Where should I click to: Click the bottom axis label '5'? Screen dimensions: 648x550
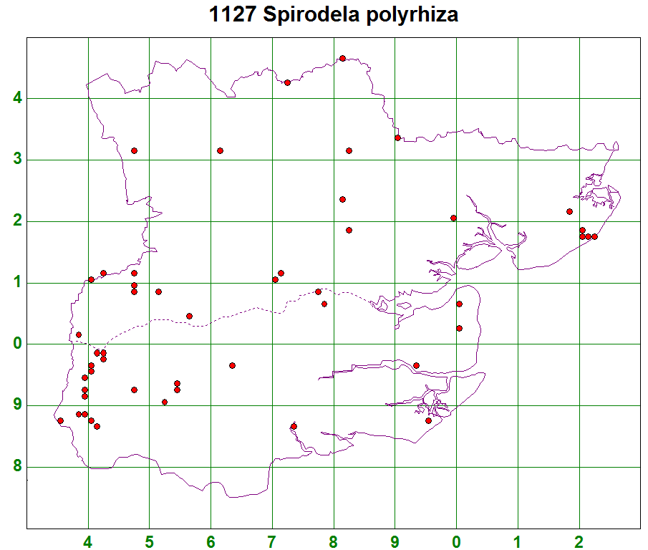click(x=149, y=541)
